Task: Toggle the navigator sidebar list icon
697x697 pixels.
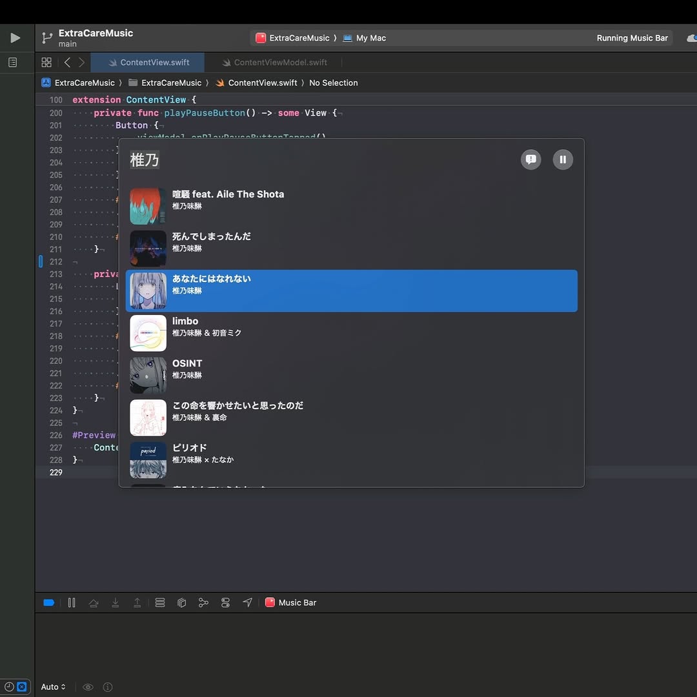Action: (x=13, y=62)
